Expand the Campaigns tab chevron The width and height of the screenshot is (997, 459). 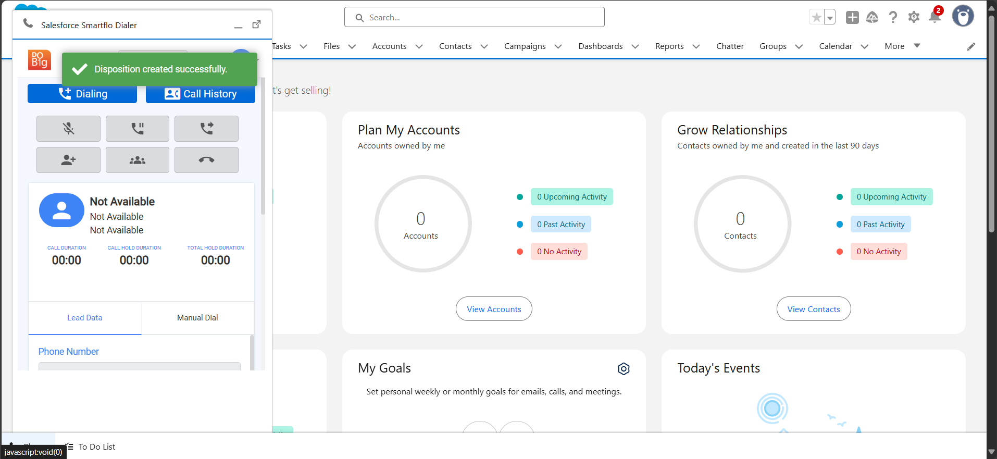click(x=558, y=46)
